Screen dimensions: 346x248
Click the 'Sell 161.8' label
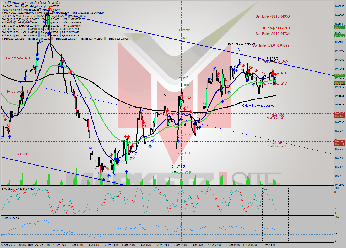(x=278, y=143)
